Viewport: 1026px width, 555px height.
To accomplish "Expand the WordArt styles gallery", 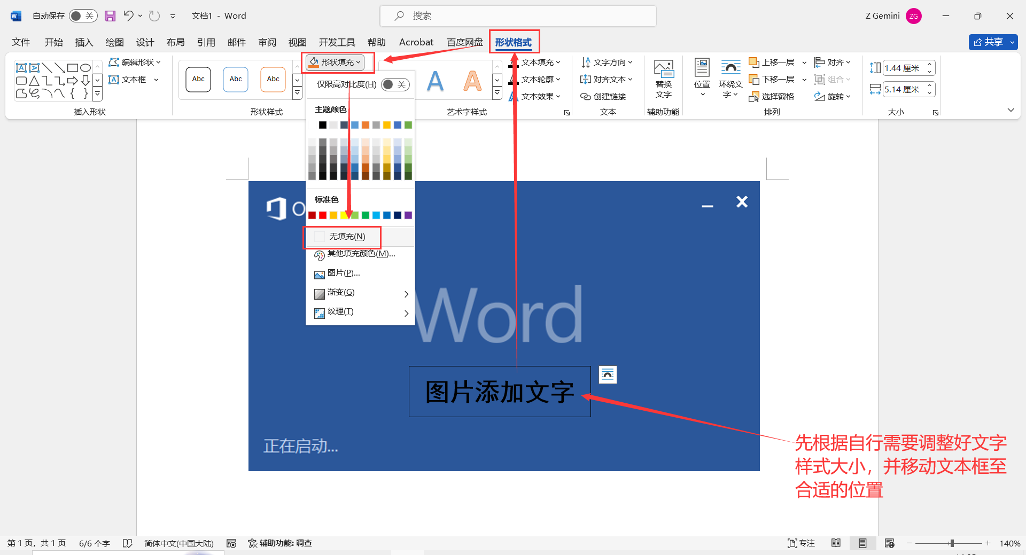I will point(497,93).
